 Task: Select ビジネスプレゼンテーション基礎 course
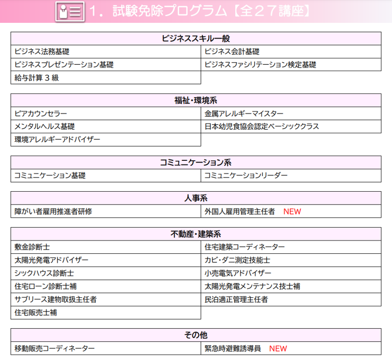pos(106,65)
